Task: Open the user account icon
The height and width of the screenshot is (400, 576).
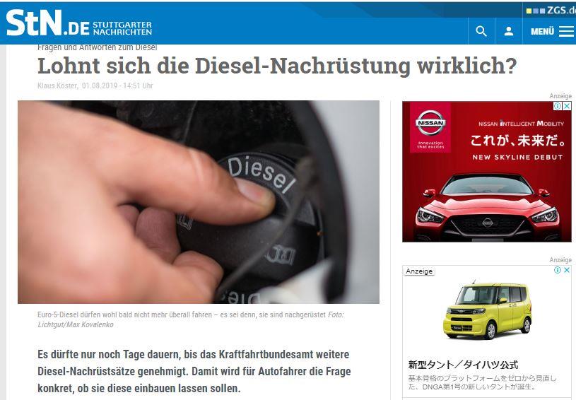Action: click(509, 31)
